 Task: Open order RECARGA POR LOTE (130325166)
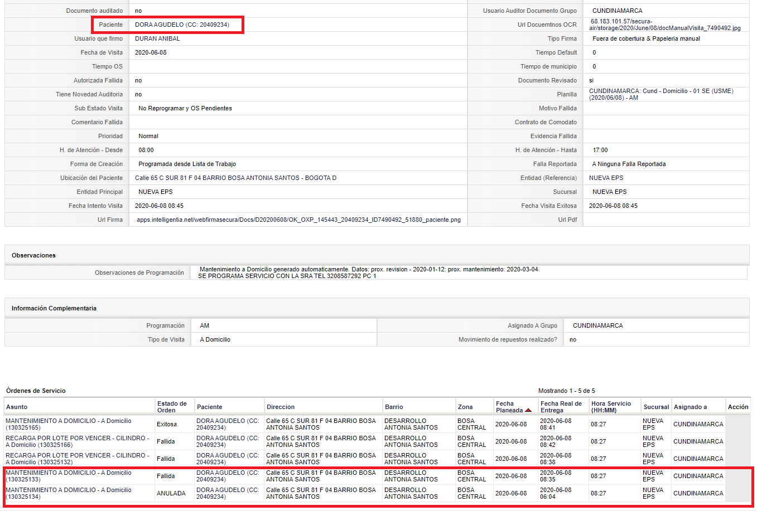point(77,441)
